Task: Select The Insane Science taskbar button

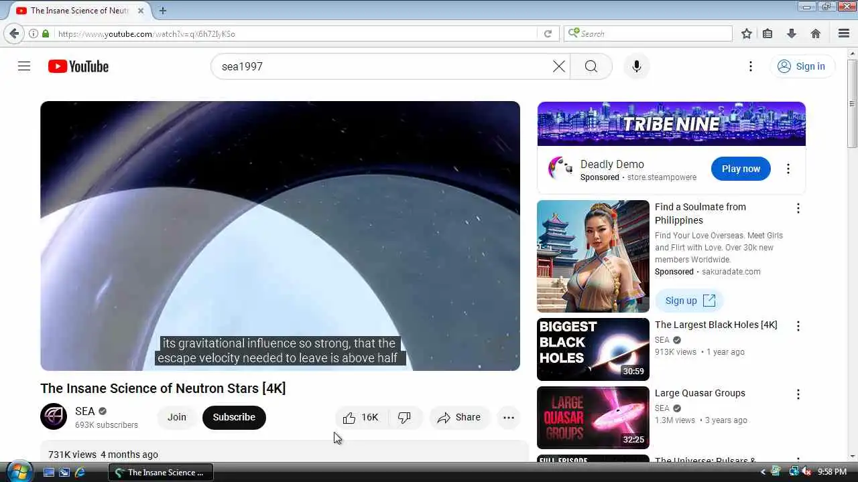Action: [x=161, y=472]
